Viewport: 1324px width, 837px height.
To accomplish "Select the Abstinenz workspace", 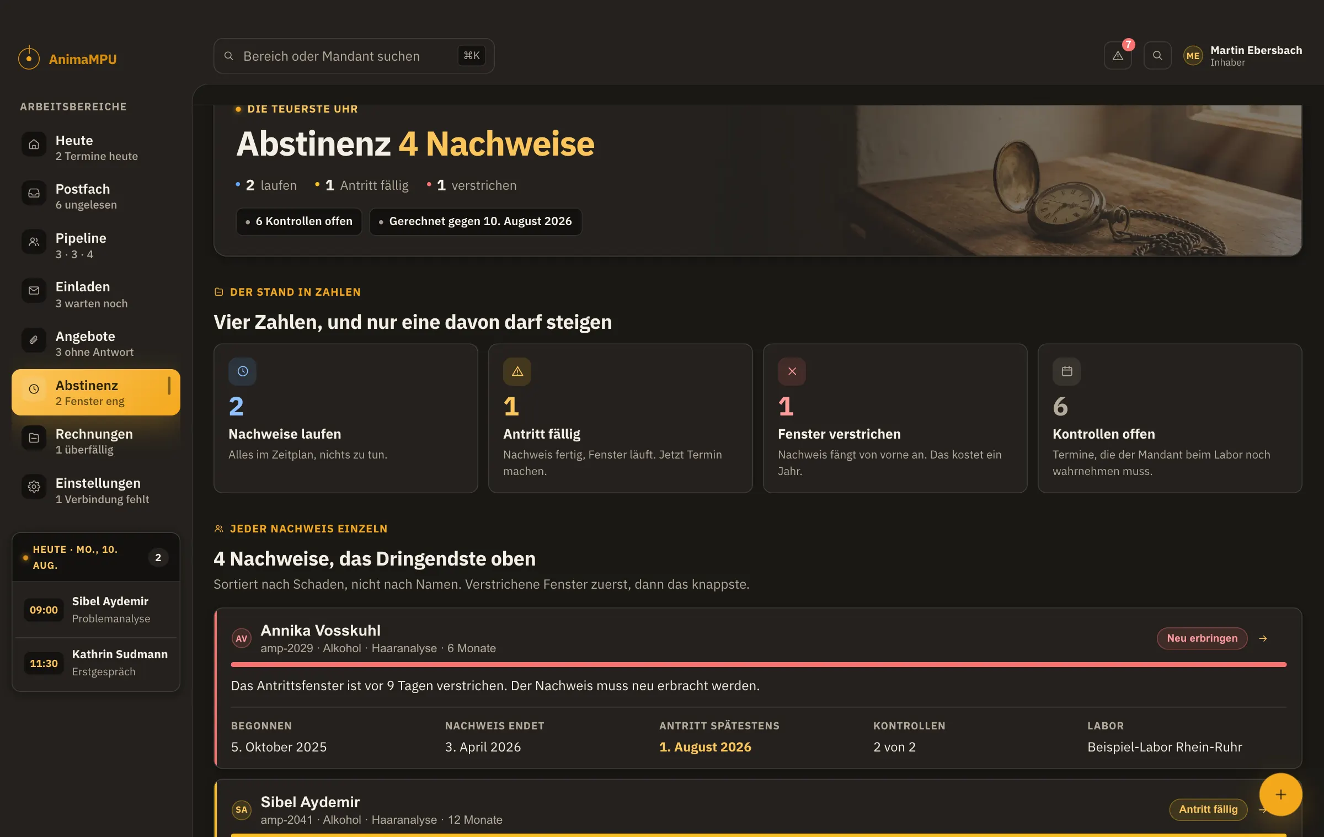I will tap(96, 392).
